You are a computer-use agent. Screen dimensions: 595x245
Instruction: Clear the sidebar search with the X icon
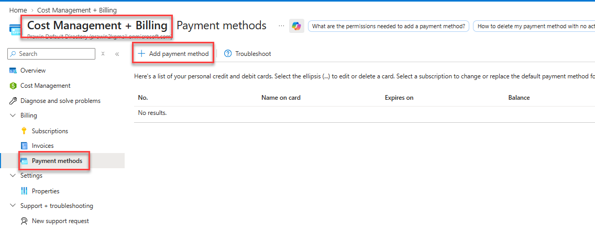pyautogui.click(x=103, y=54)
